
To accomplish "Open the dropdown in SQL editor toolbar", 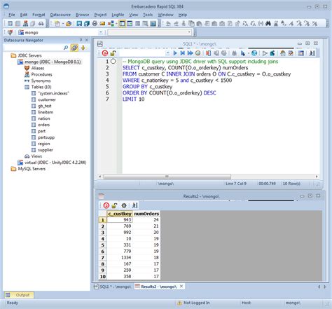I will click(x=167, y=53).
